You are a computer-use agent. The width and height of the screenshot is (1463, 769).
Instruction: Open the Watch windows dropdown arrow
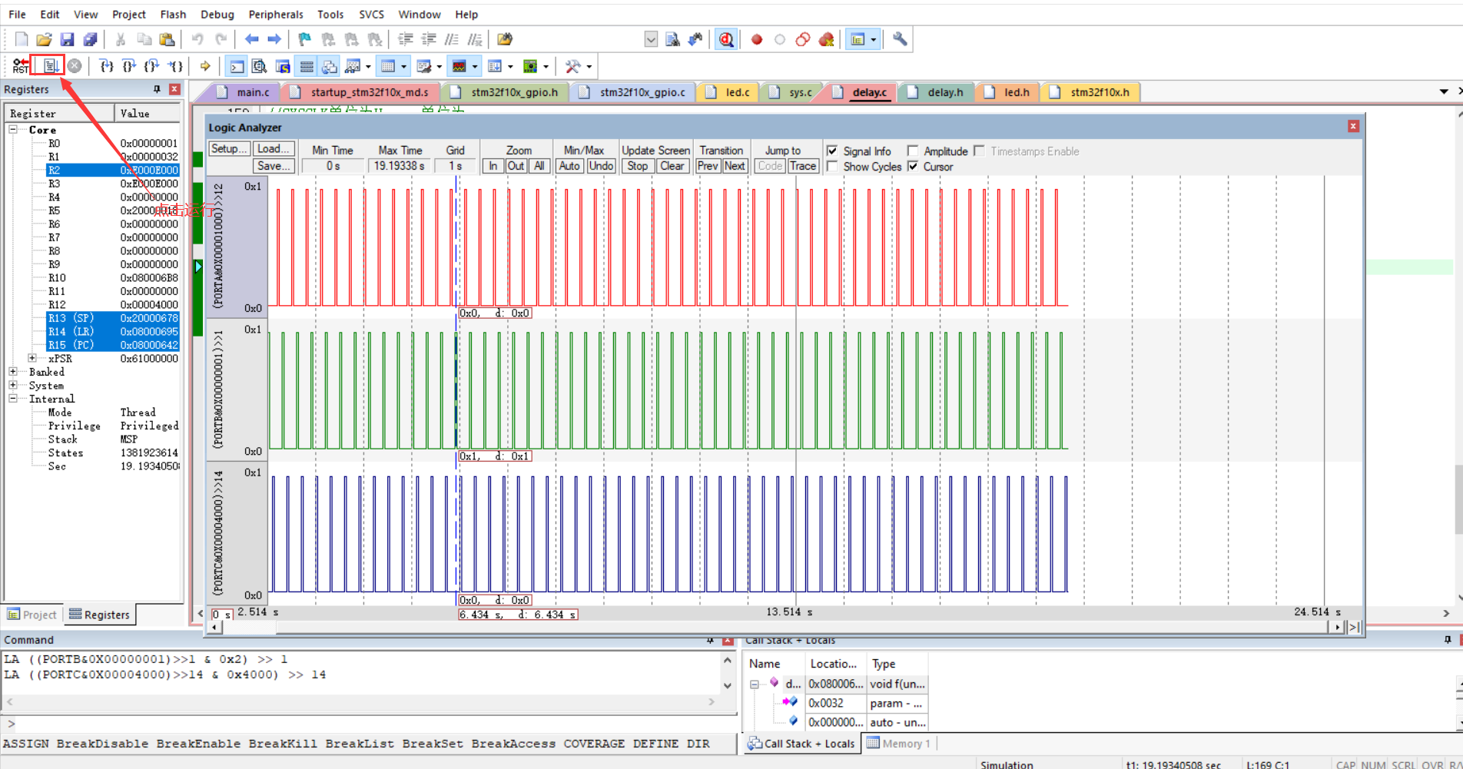(x=369, y=67)
